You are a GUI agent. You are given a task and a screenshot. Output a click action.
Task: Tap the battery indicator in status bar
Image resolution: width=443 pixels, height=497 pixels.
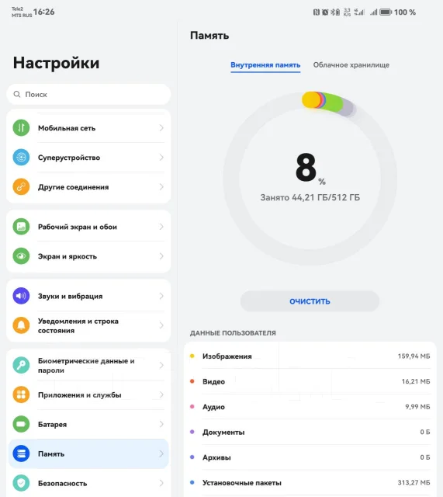pyautogui.click(x=386, y=12)
